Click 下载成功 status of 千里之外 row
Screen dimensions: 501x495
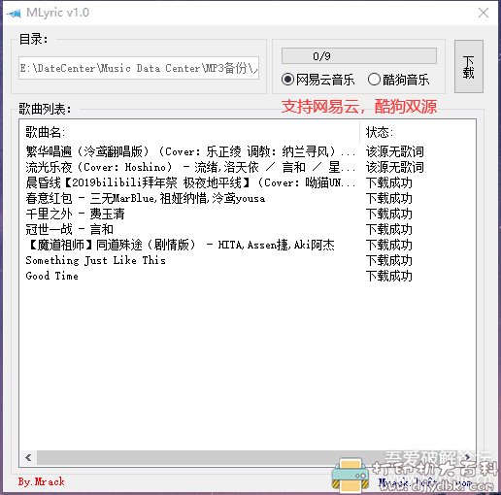point(389,214)
